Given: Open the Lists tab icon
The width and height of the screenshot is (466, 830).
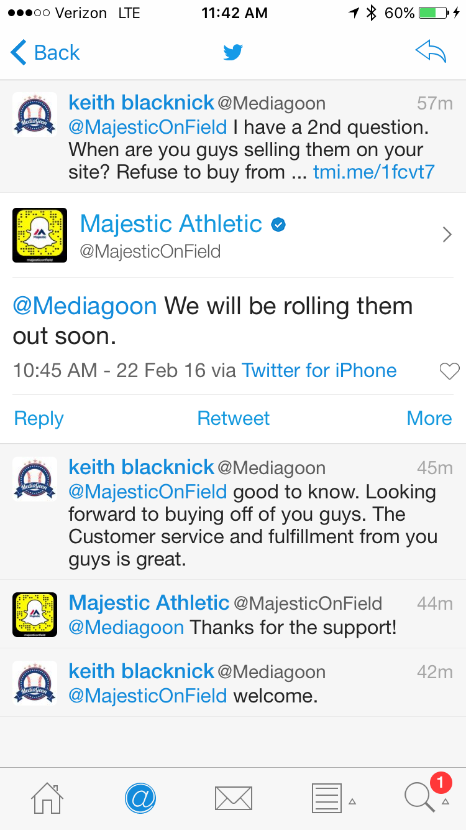Looking at the screenshot, I should click(x=326, y=798).
